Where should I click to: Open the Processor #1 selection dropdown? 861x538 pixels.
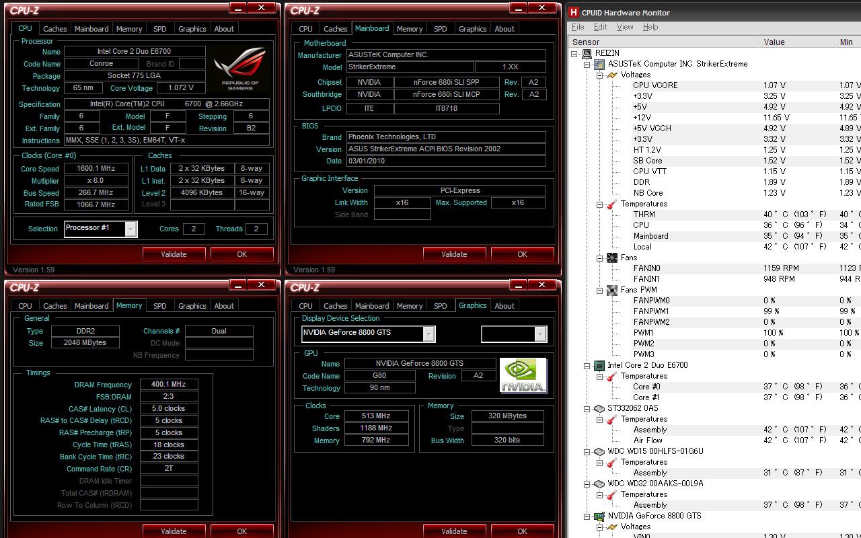pyautogui.click(x=131, y=229)
